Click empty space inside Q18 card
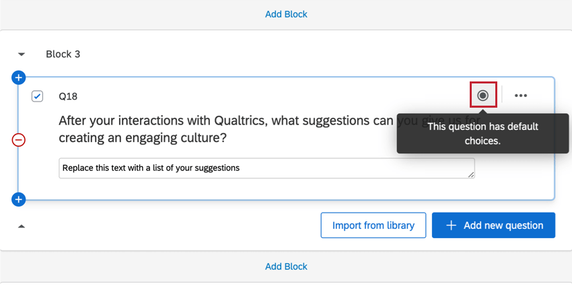The width and height of the screenshot is (572, 286). [x=269, y=188]
